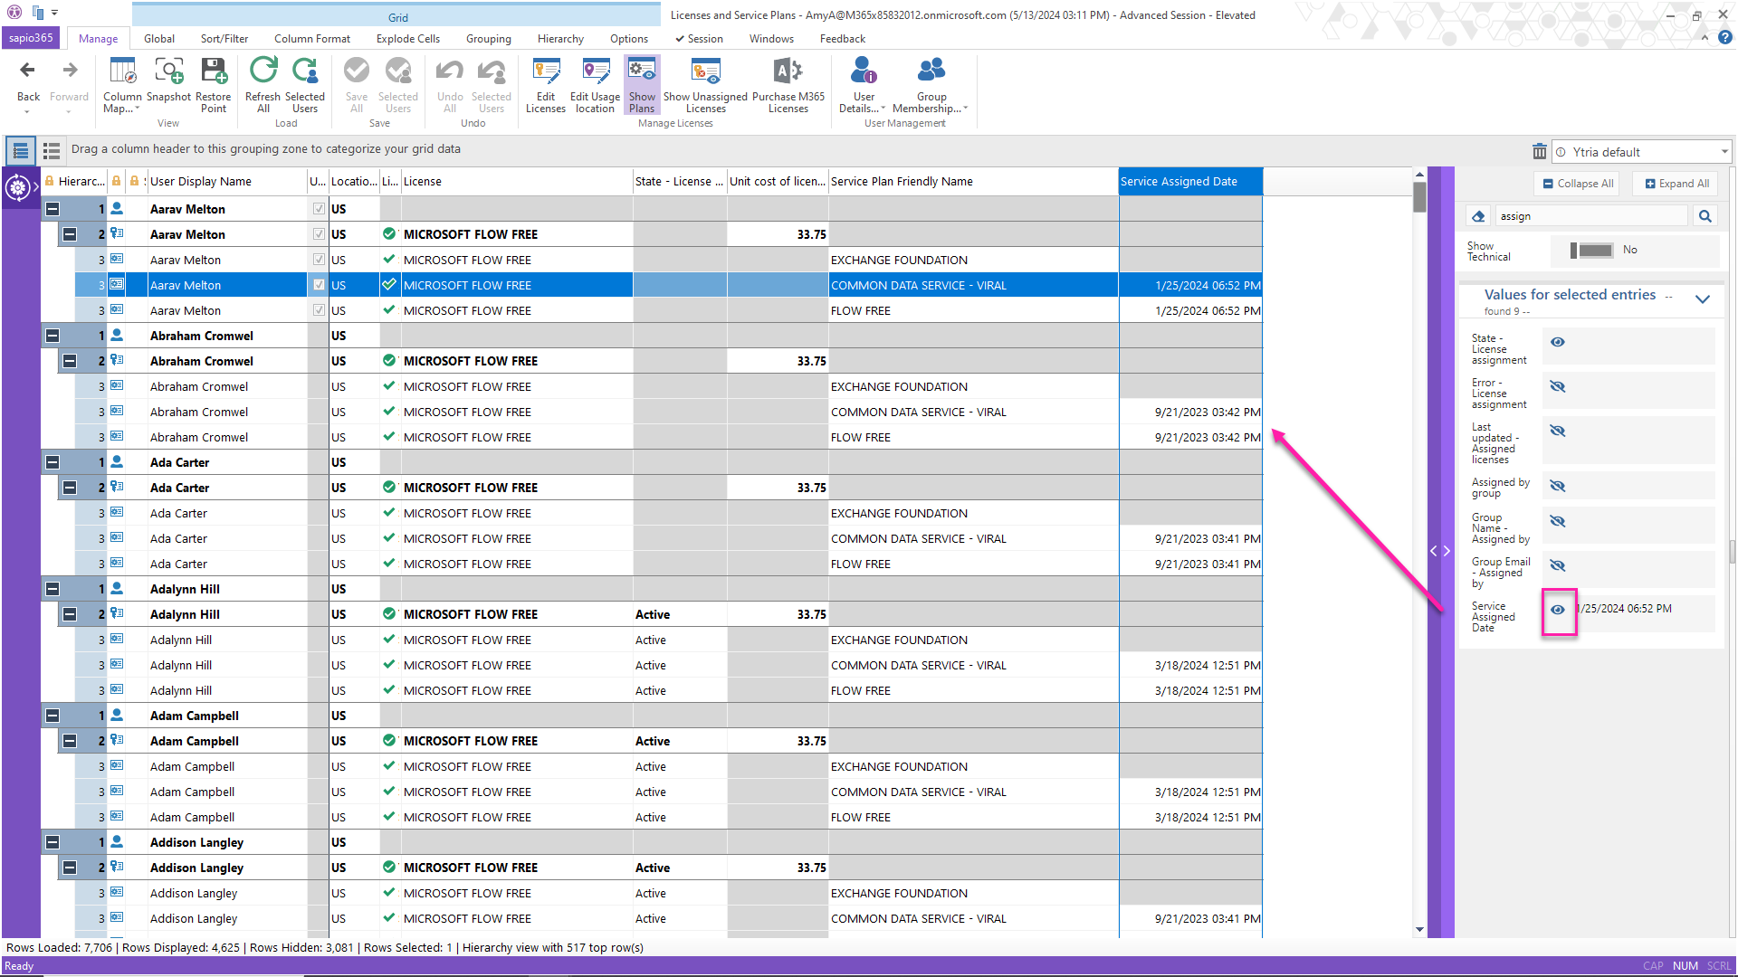Open the Group Membership tool
Screen dimensions: 1738x977
coord(931,85)
